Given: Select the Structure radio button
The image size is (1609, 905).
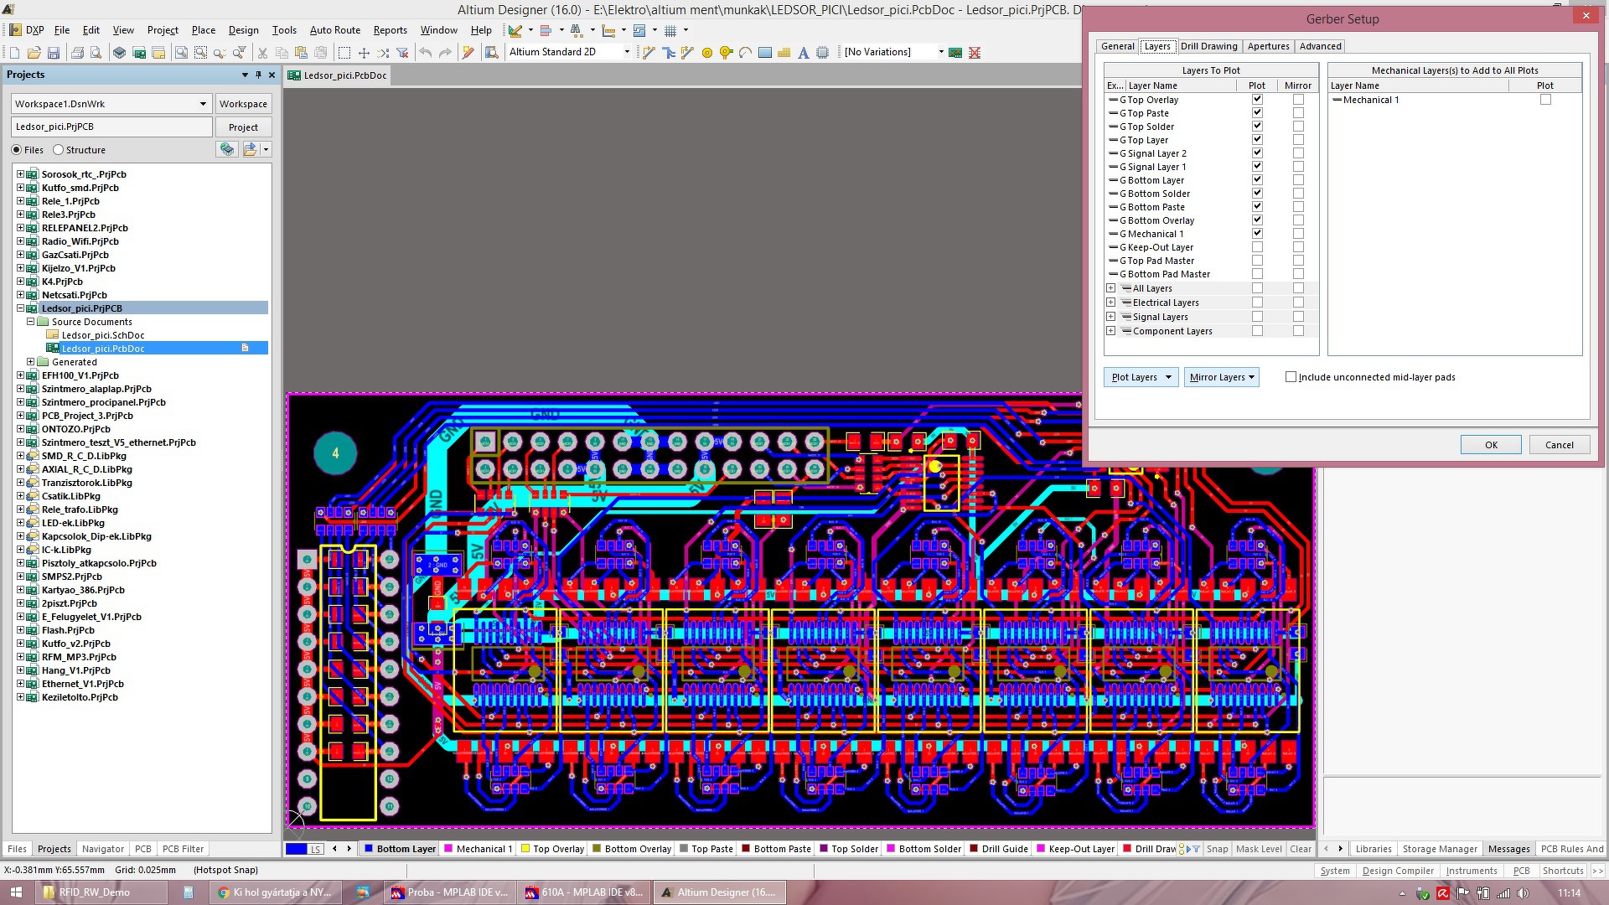Looking at the screenshot, I should point(59,150).
